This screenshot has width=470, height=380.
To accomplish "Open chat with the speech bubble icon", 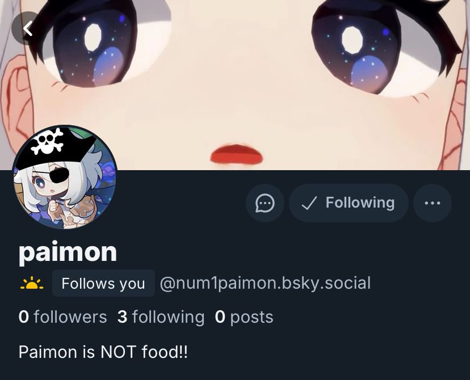I will (265, 203).
